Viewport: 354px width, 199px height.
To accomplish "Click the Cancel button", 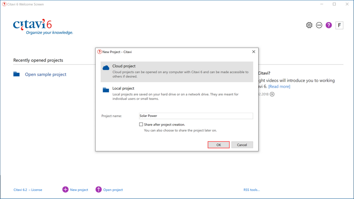I will pos(242,145).
